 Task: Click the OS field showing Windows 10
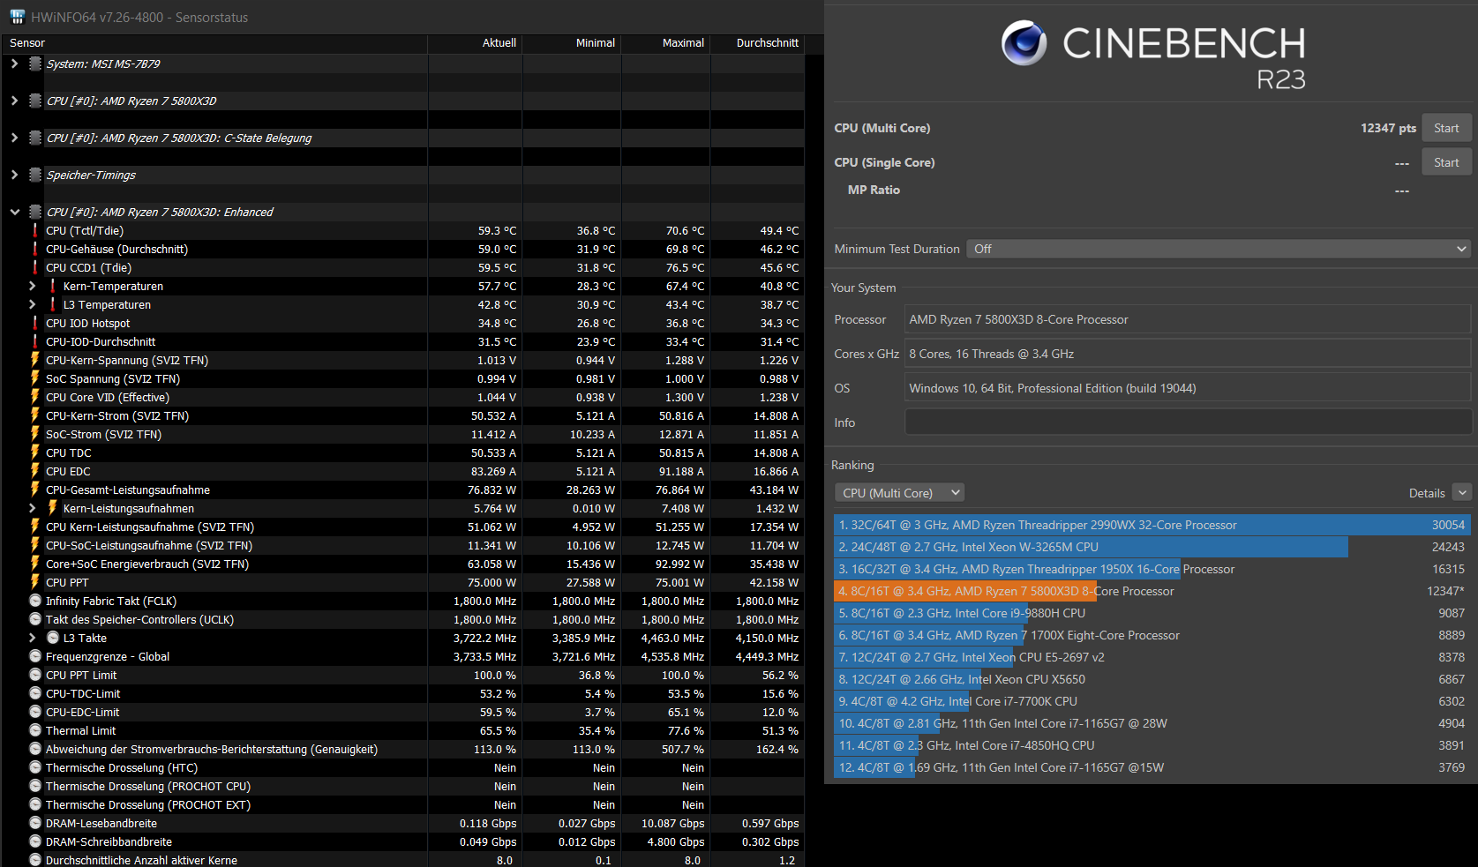click(x=1188, y=388)
